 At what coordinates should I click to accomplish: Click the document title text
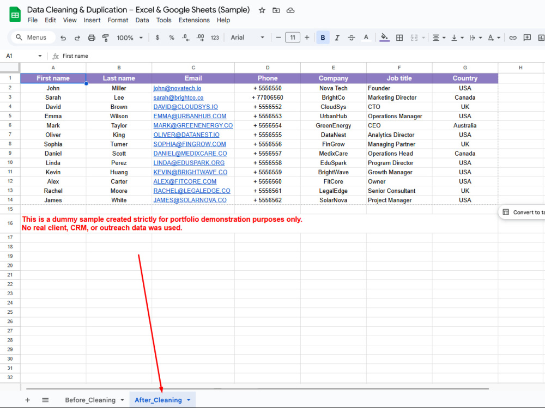click(138, 10)
